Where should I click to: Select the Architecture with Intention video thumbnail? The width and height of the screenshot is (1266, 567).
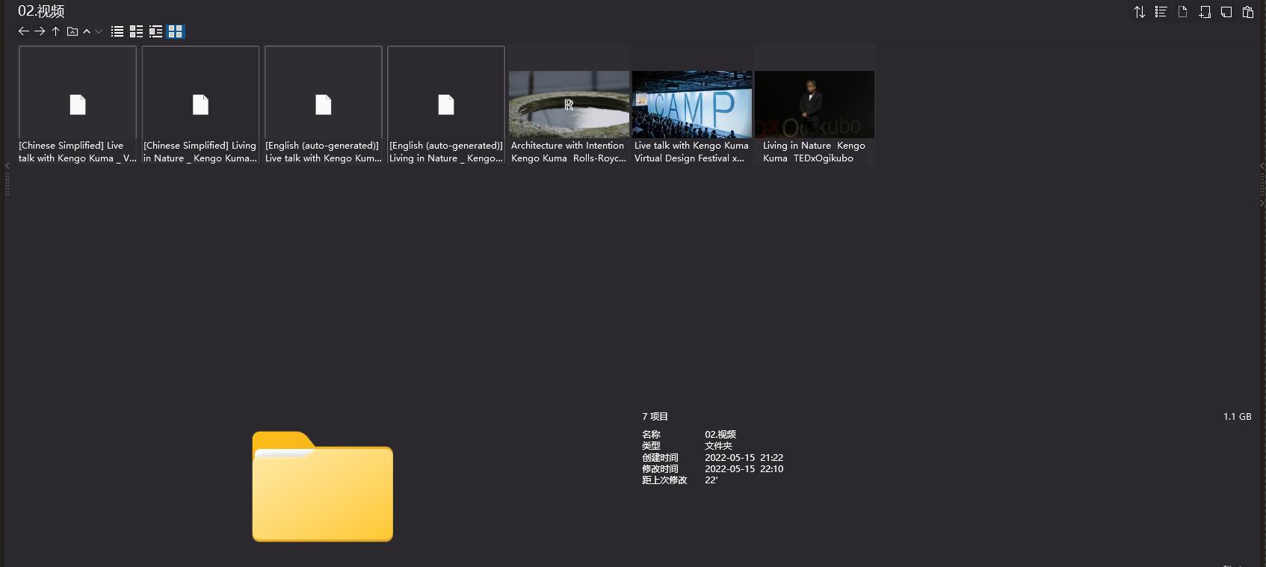point(569,105)
